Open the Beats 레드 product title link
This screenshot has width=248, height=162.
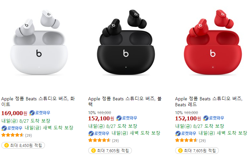click(209, 101)
